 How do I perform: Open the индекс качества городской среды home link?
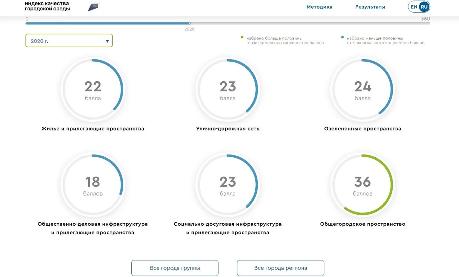pyautogui.click(x=47, y=6)
